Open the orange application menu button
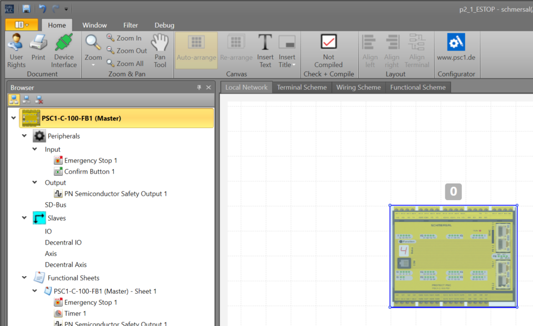 click(x=22, y=25)
